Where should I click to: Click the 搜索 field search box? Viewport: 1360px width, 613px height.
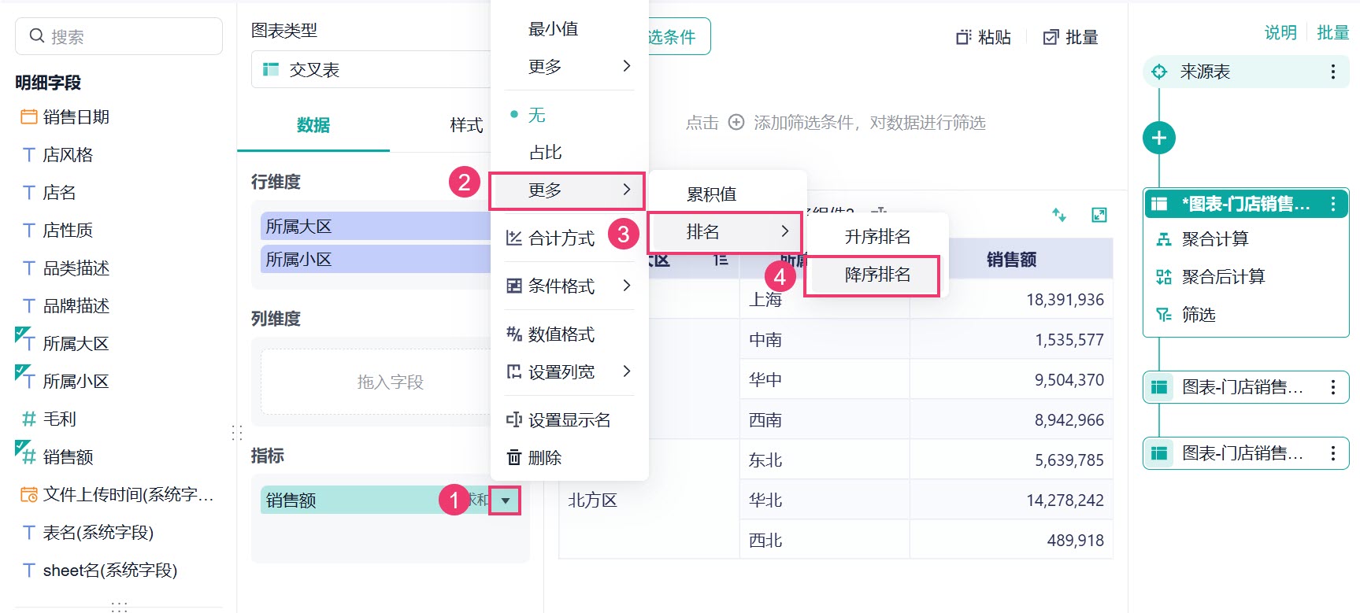pyautogui.click(x=119, y=36)
